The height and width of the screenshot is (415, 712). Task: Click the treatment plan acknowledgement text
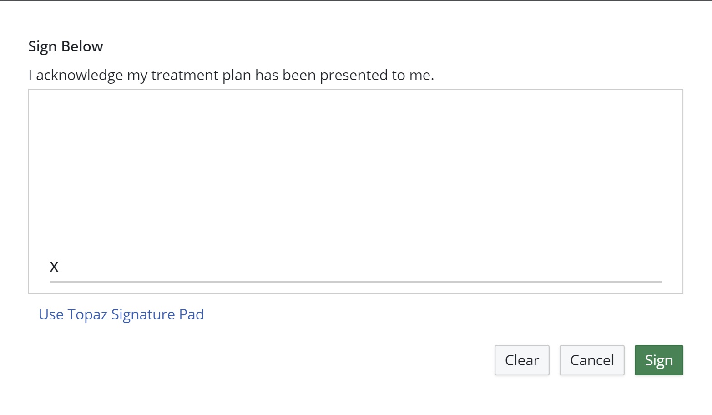tap(231, 75)
